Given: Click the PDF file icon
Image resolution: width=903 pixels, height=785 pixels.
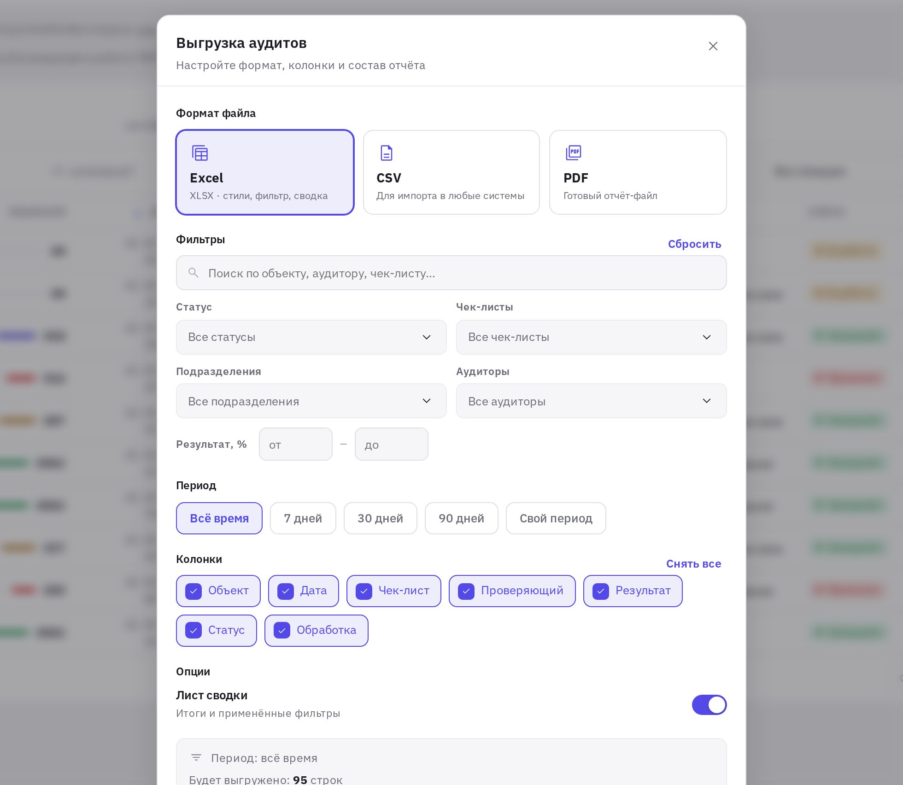Looking at the screenshot, I should (x=574, y=152).
